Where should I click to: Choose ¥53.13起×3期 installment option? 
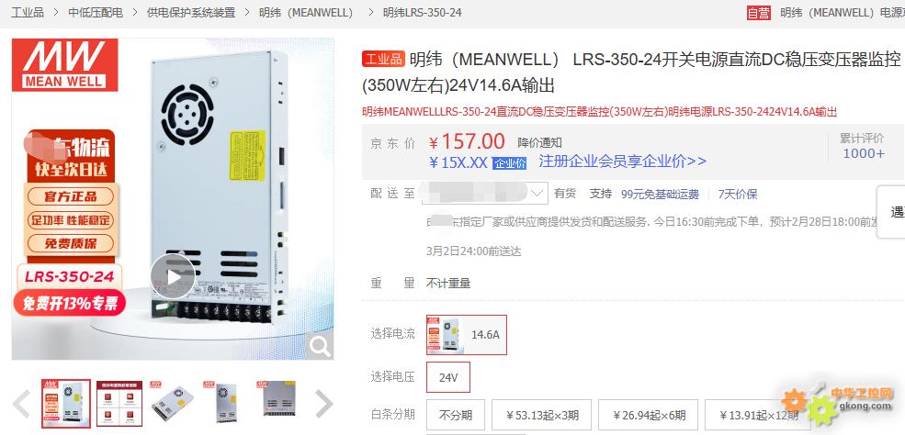tap(542, 415)
